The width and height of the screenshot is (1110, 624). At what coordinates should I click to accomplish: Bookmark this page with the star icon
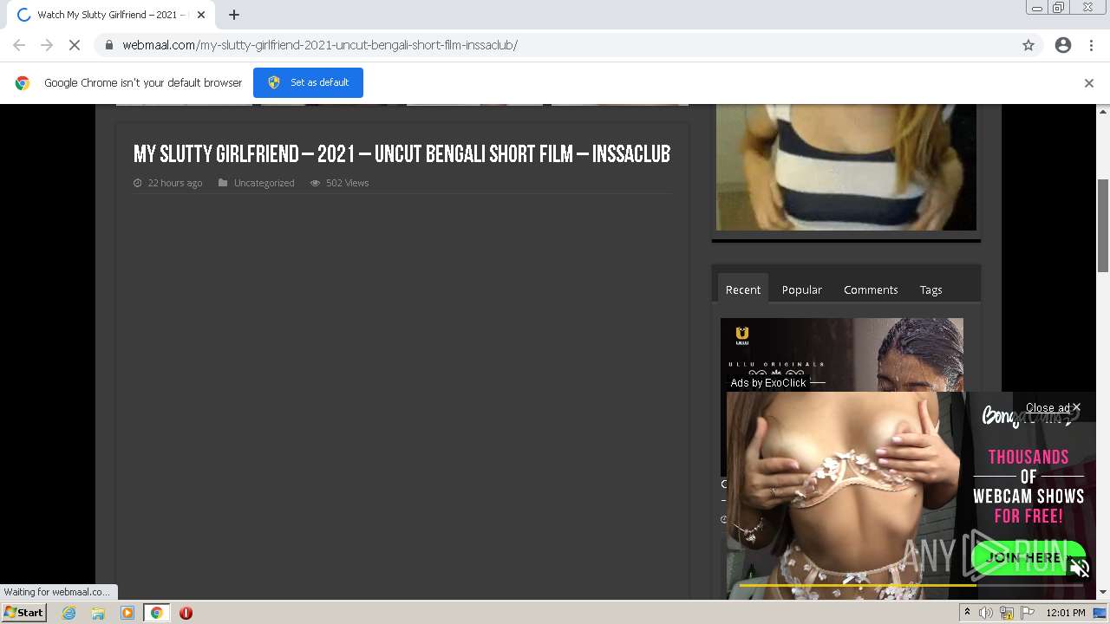pos(1028,45)
